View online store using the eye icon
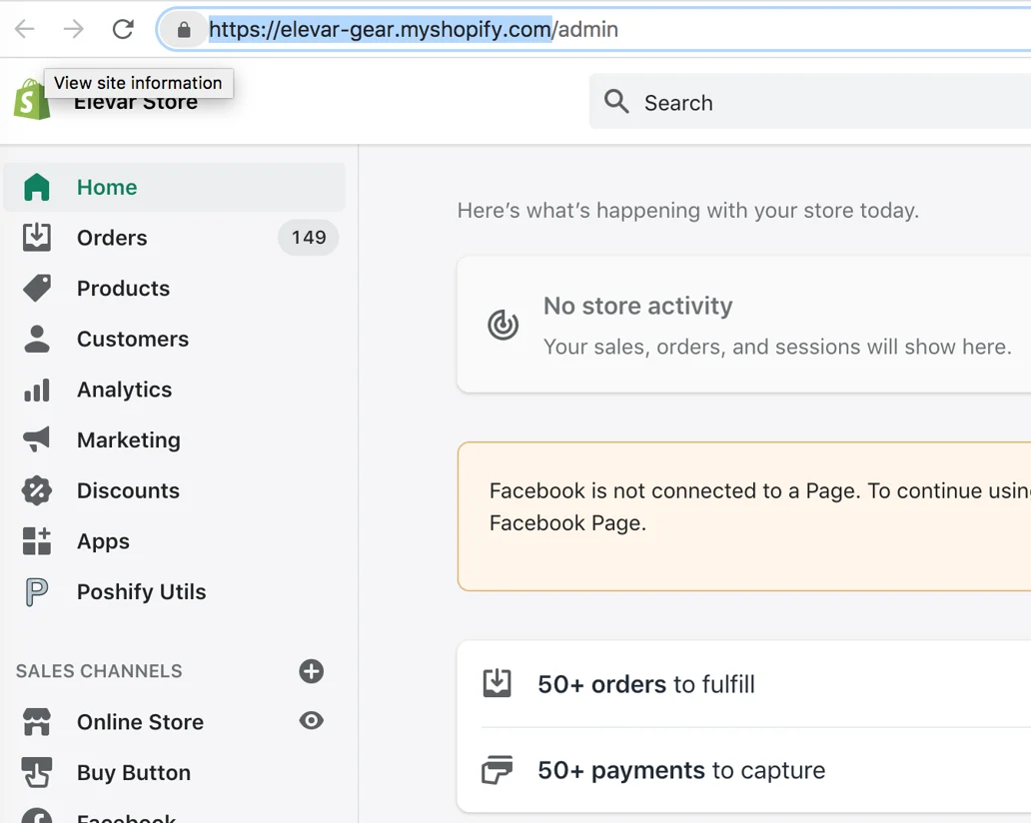 311,720
